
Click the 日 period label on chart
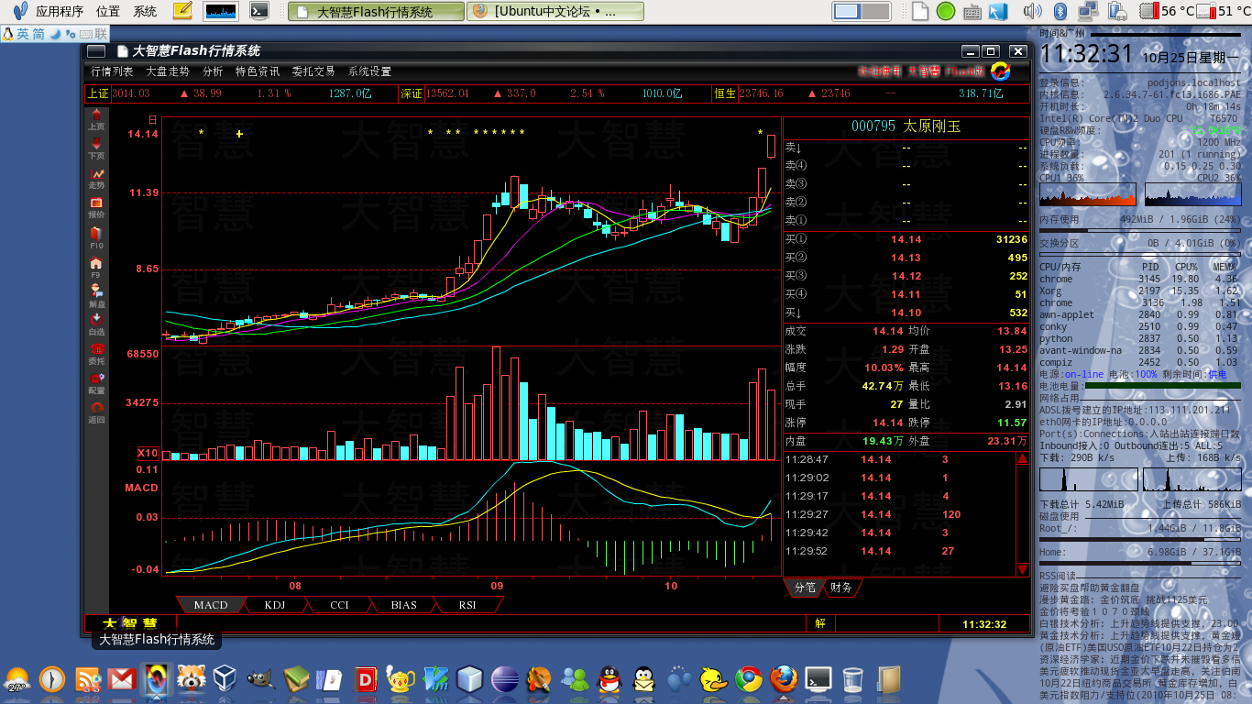(152, 119)
